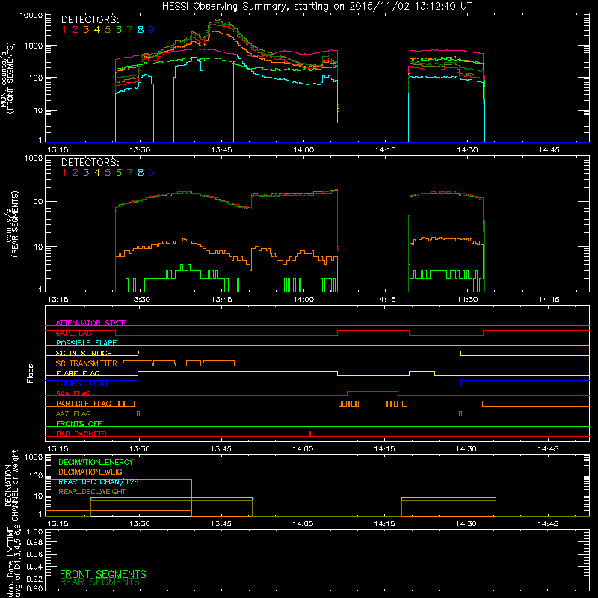This screenshot has height=598, width=598.
Task: Select red detector 1 in front segments legend
Action: click(x=64, y=30)
